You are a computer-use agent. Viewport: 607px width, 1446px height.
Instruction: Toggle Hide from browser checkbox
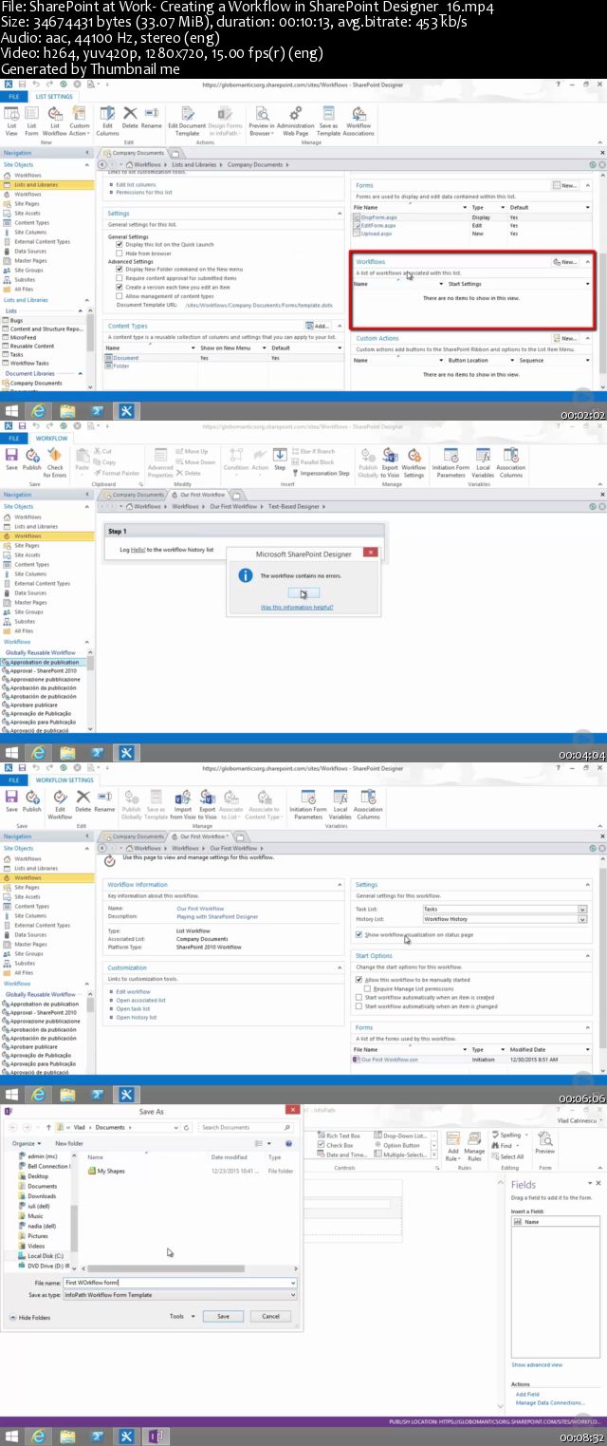(119, 253)
